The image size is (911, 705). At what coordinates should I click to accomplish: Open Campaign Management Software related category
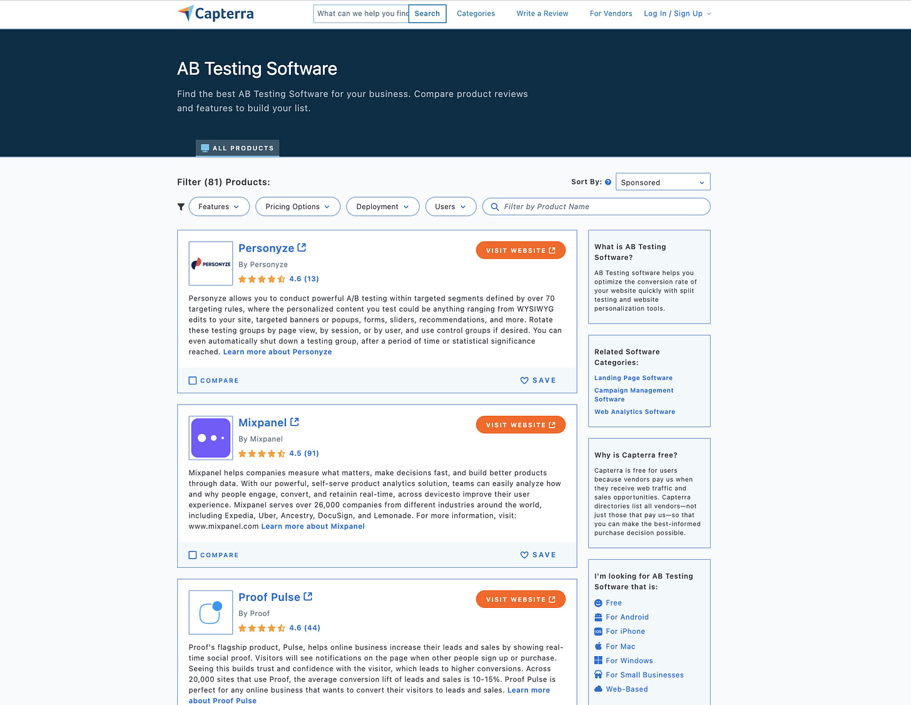pyautogui.click(x=634, y=395)
